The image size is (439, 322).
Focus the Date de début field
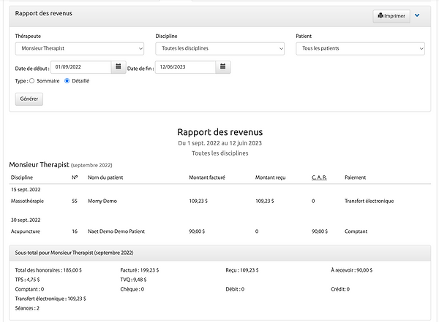tap(81, 67)
